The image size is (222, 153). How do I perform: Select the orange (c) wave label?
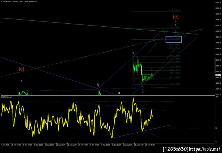pyautogui.click(x=21, y=69)
